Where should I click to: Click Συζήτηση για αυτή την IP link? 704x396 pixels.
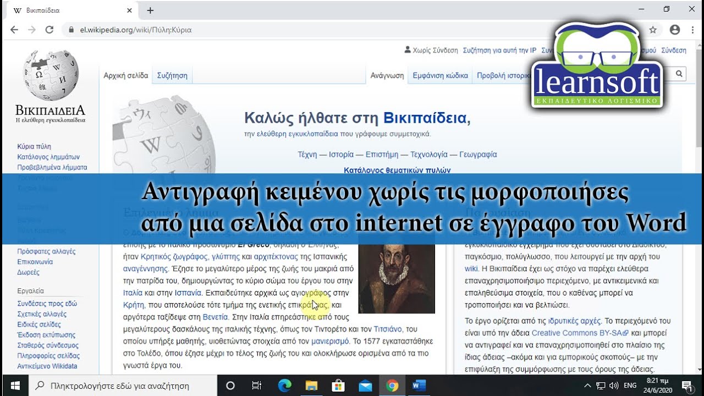tap(499, 50)
